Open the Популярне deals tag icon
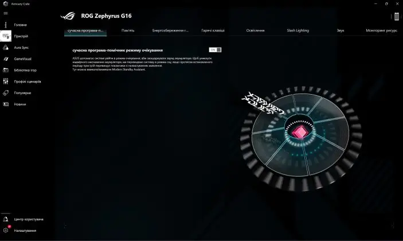 click(6, 93)
